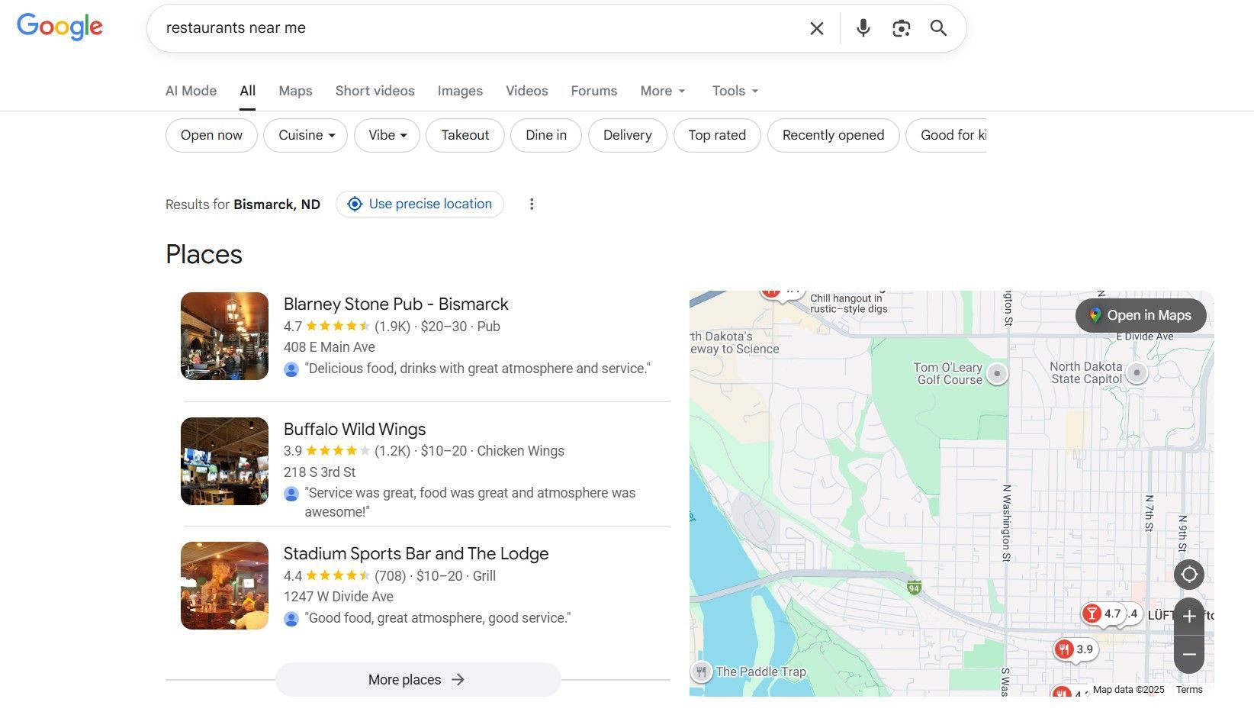Open the Buffalo Wild Wings listing title
This screenshot has width=1254, height=715.
click(355, 429)
